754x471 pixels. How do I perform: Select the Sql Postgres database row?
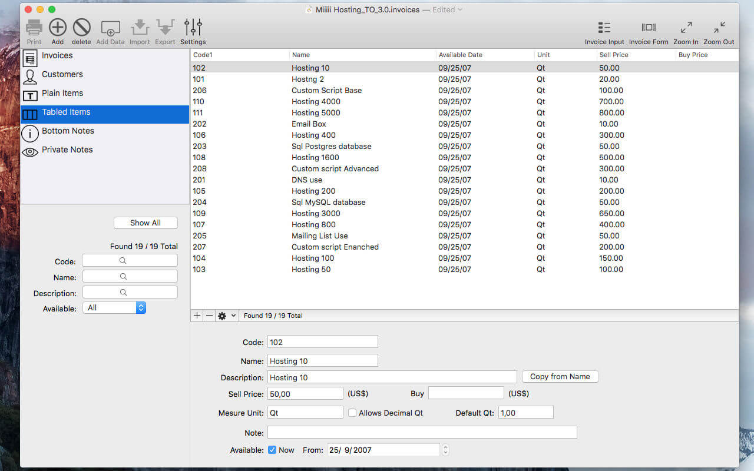(x=465, y=146)
